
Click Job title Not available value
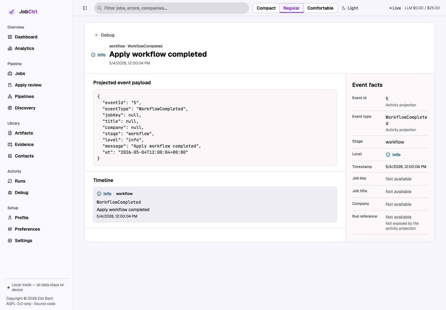pos(399,192)
